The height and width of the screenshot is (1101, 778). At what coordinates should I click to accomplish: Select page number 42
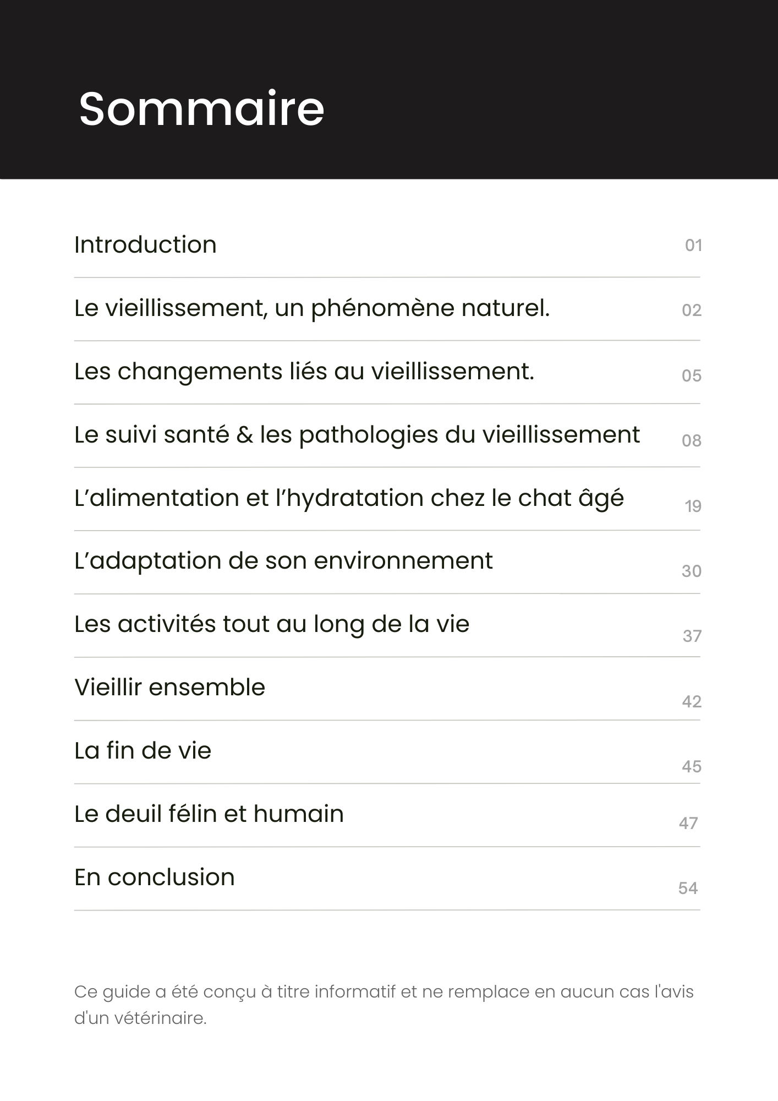tap(692, 702)
